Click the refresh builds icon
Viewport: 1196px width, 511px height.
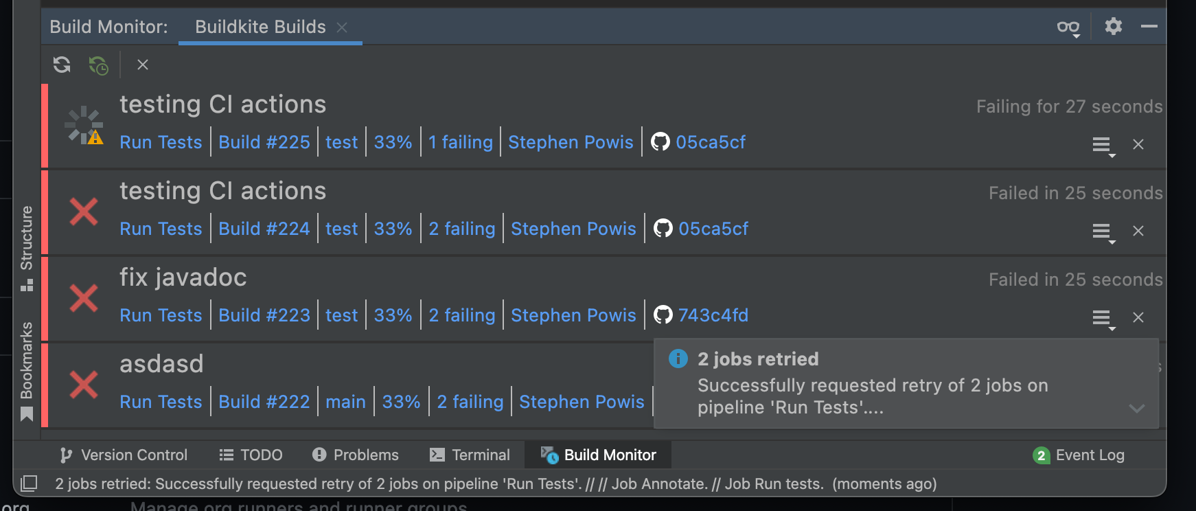62,65
